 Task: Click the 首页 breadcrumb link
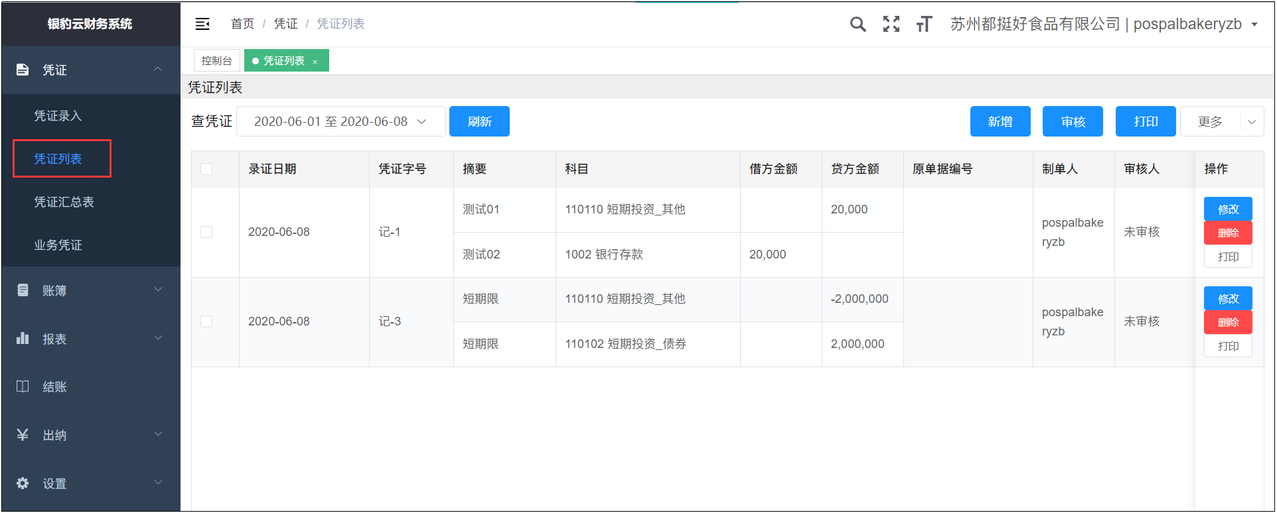242,24
